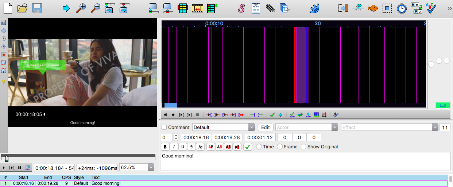Click the Edit style button
The width and height of the screenshot is (453, 187).
(x=266, y=127)
